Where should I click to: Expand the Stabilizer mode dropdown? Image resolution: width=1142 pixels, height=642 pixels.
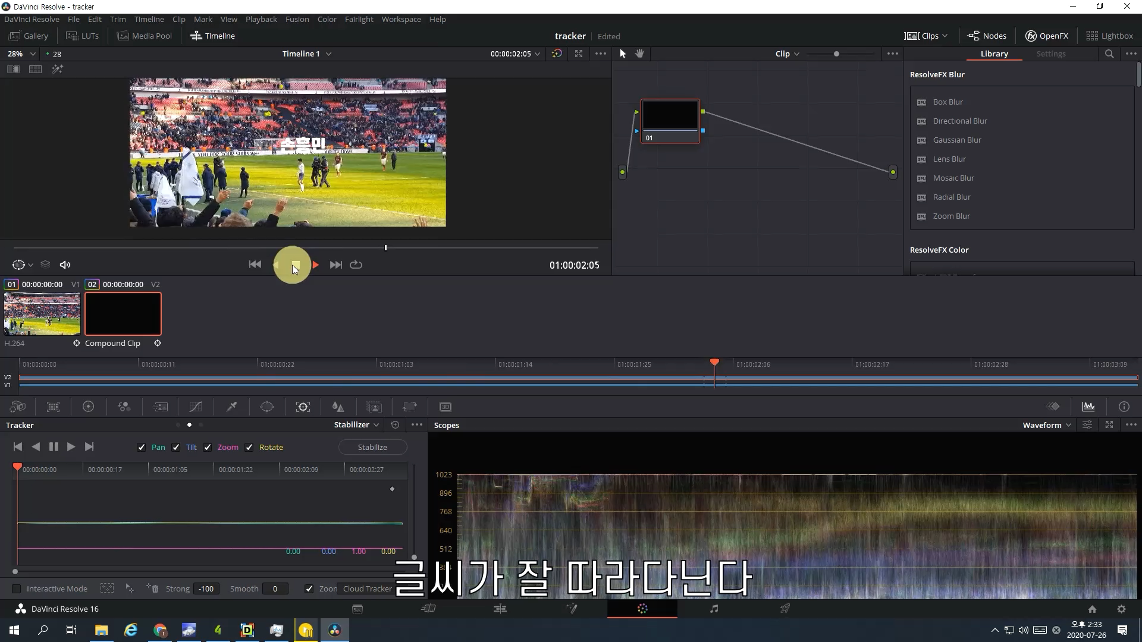[356, 425]
